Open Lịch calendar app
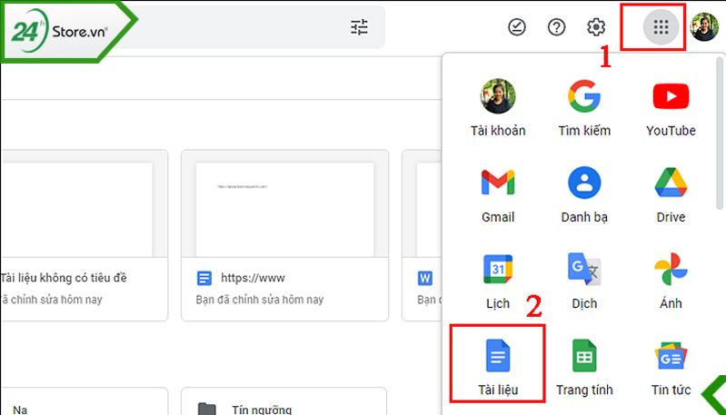The image size is (726, 415). click(498, 281)
